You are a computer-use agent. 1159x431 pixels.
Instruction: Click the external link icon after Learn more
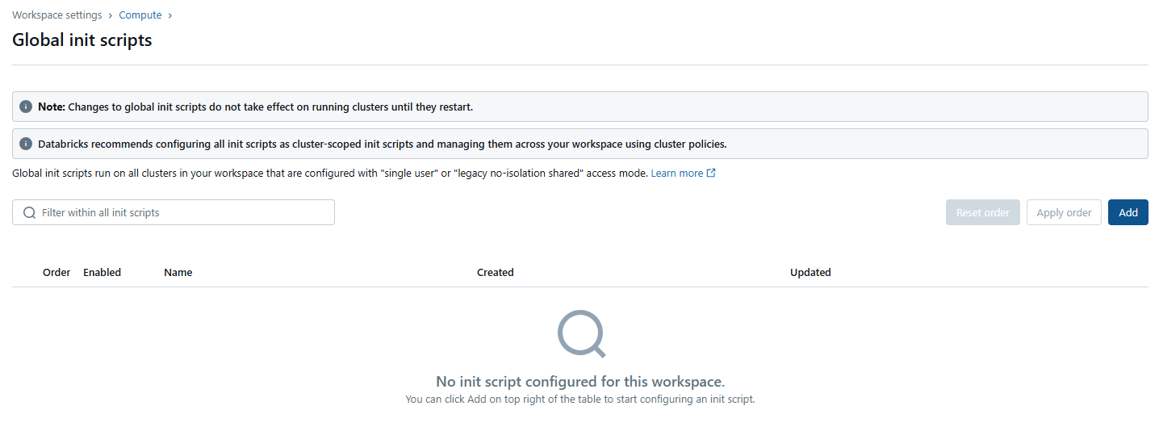click(711, 173)
